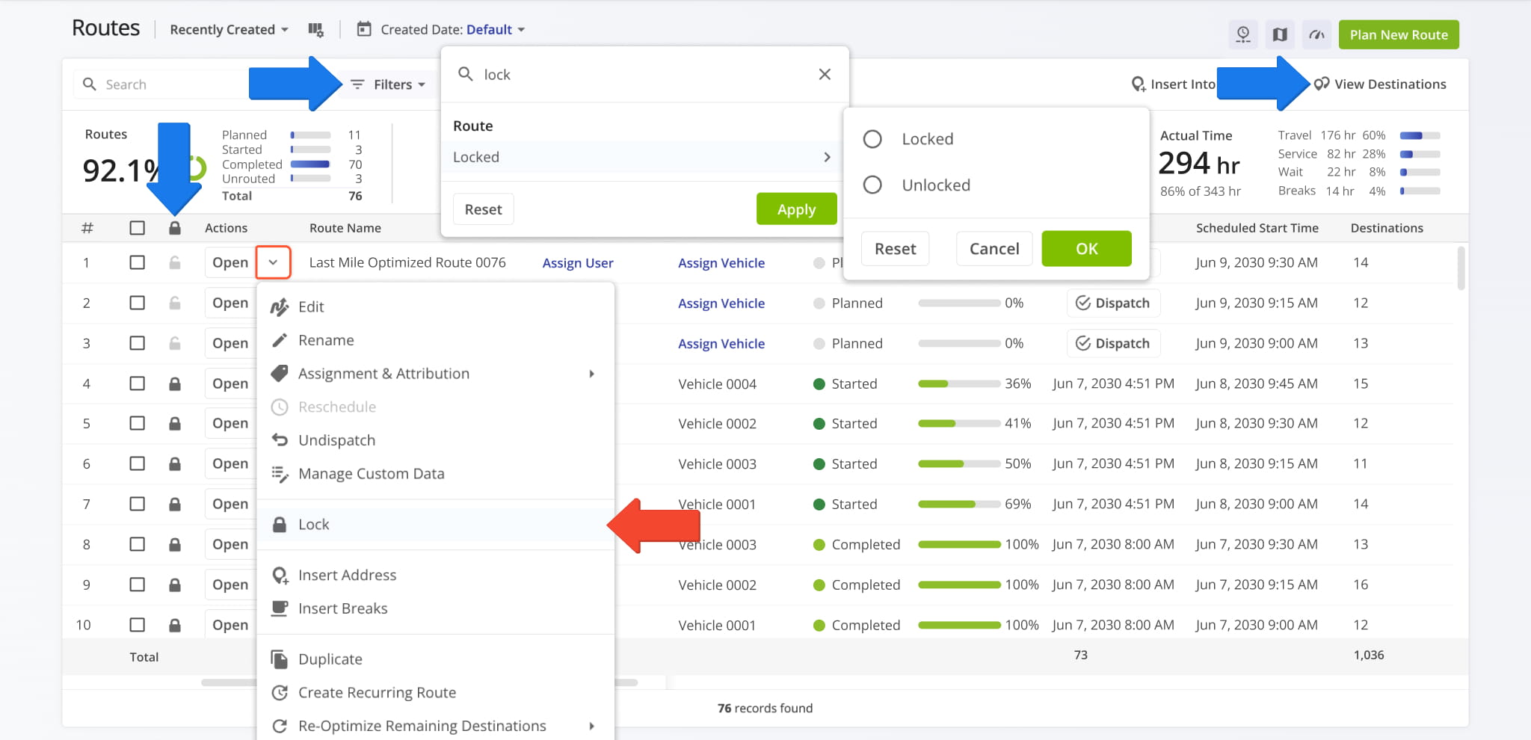Viewport: 1531px width, 740px height.
Task: Choose Lock from the route menu
Action: point(435,525)
